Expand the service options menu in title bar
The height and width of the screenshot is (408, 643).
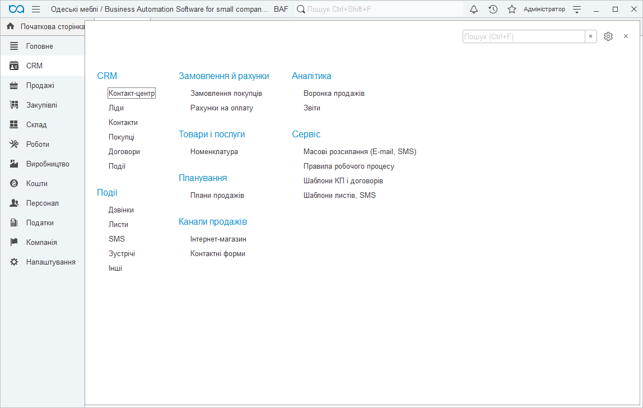point(577,10)
